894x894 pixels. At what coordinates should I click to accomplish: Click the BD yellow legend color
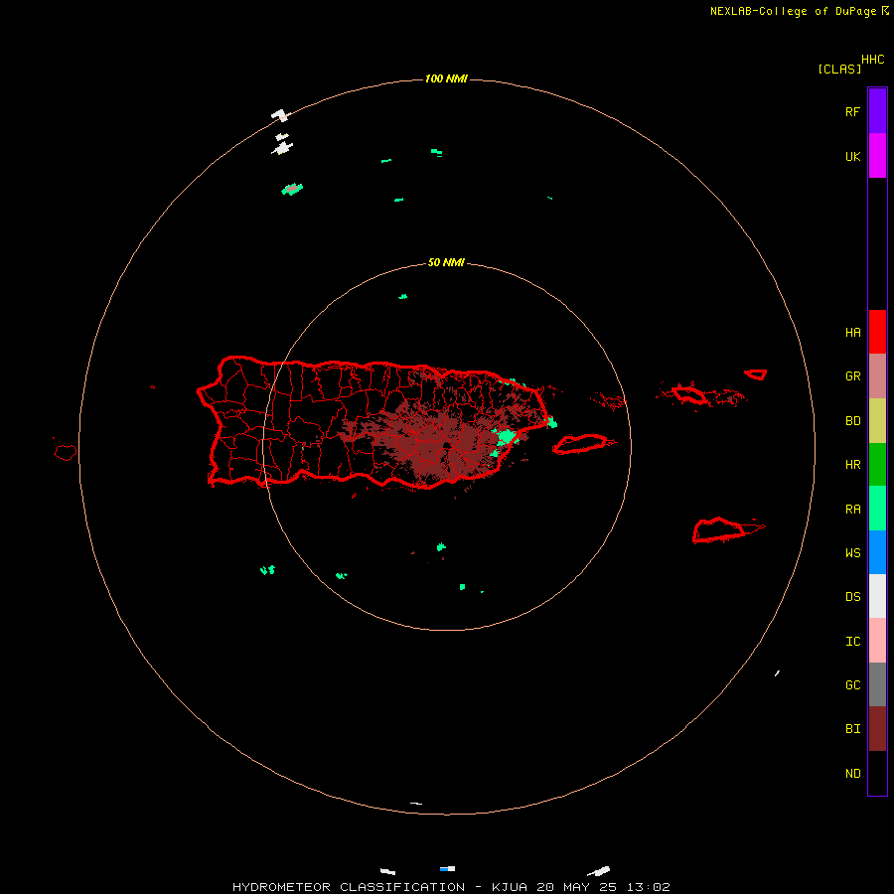tap(877, 420)
